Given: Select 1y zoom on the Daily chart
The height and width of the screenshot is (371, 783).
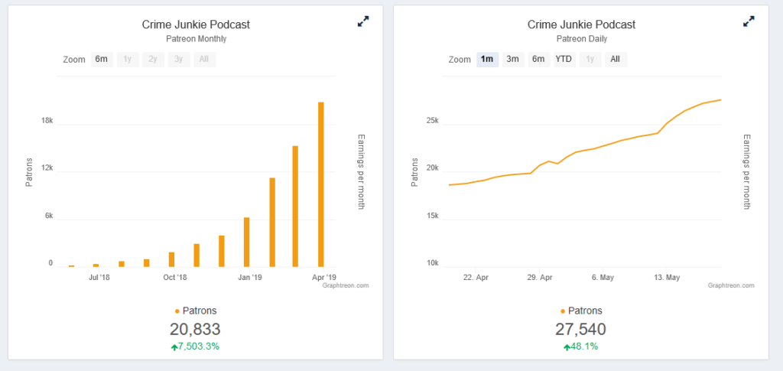Looking at the screenshot, I should pos(590,60).
